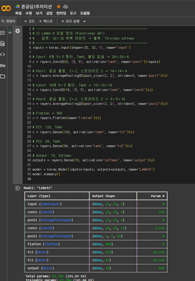195x281 pixels.
Task: Click the green execution checkmark status
Action: click(x=10, y=30)
